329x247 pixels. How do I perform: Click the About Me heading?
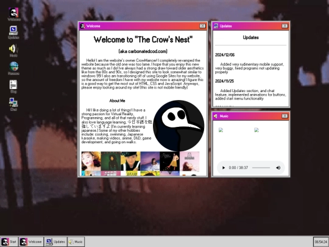click(x=117, y=101)
